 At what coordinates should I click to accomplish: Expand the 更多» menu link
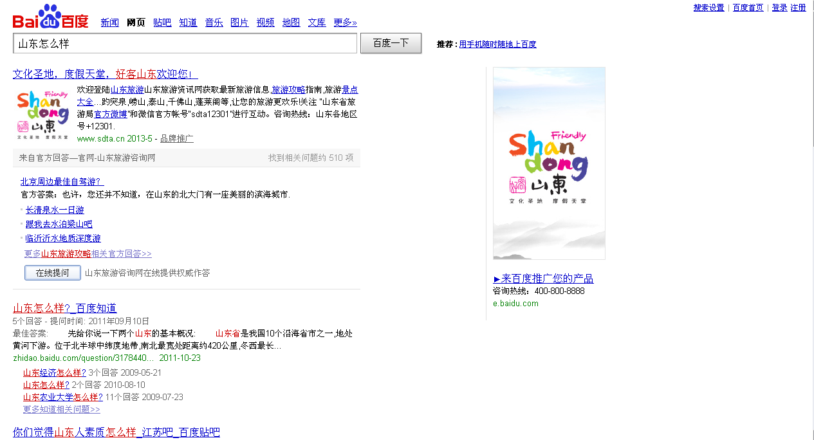click(x=345, y=23)
